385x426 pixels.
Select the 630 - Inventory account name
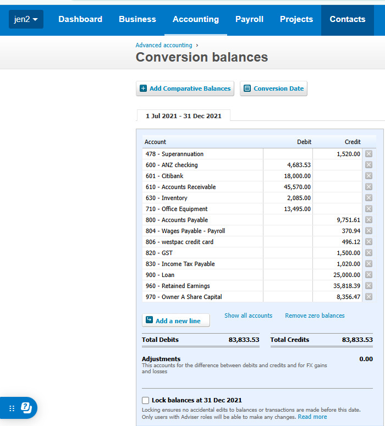pyautogui.click(x=167, y=198)
